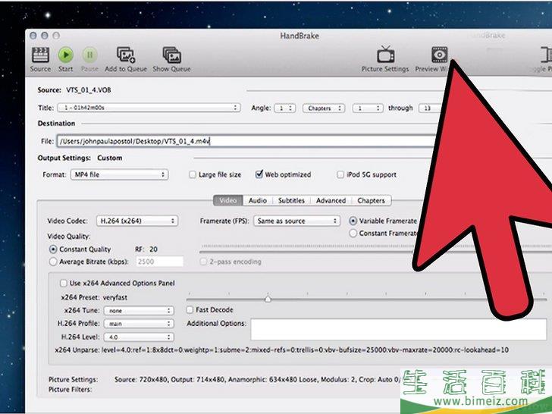Open the Format dropdown MP4 file

(x=119, y=174)
